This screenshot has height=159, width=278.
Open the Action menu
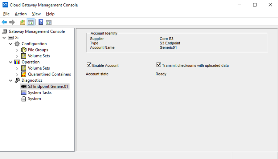coord(21,14)
